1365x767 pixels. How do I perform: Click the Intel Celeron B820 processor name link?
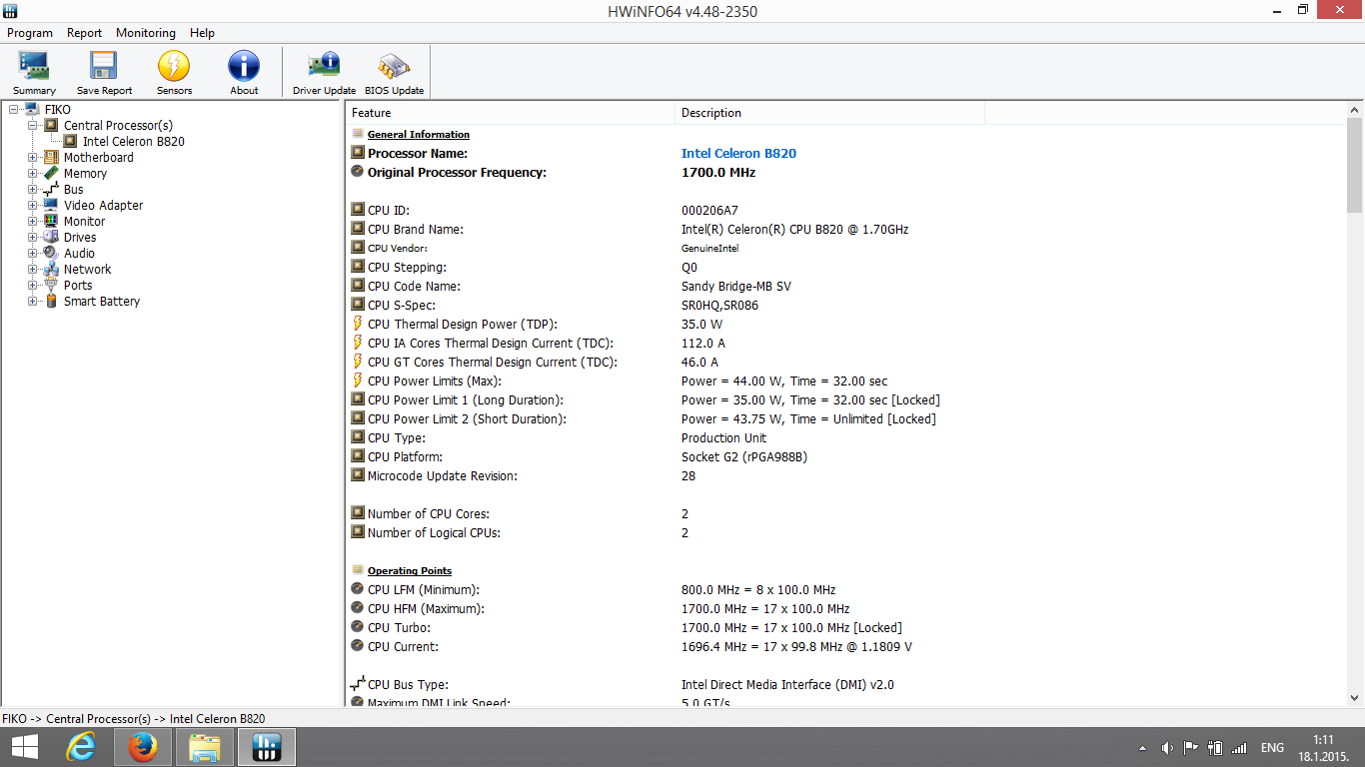pyautogui.click(x=738, y=154)
